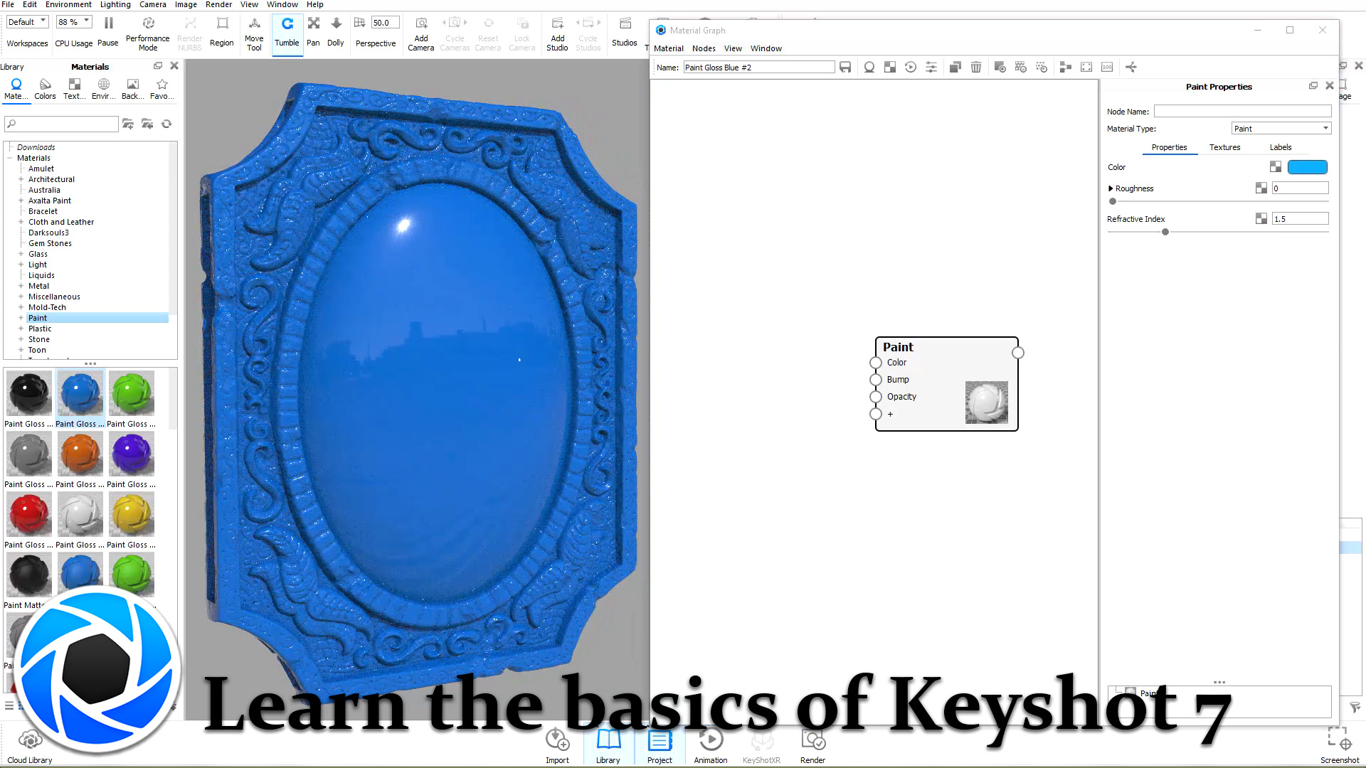Click the save material icon next to Name
The height and width of the screenshot is (768, 1366).
pos(845,67)
